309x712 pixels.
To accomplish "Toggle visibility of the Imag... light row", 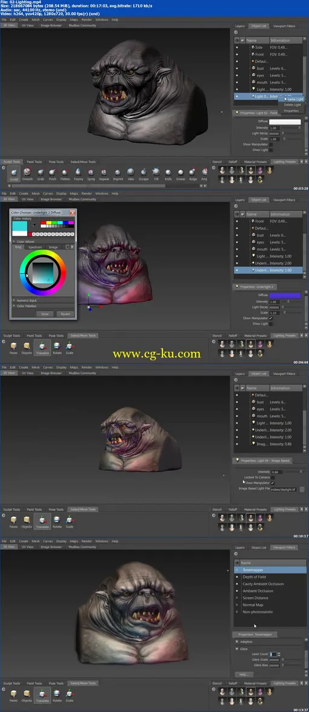I will pyautogui.click(x=237, y=444).
